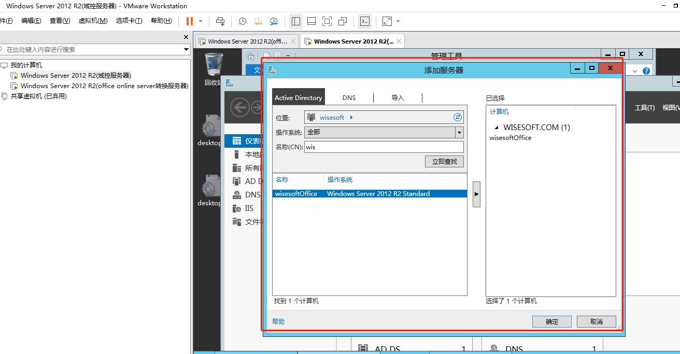Pause the virtual machine from VMware toolbar
The image size is (680, 354).
click(189, 21)
